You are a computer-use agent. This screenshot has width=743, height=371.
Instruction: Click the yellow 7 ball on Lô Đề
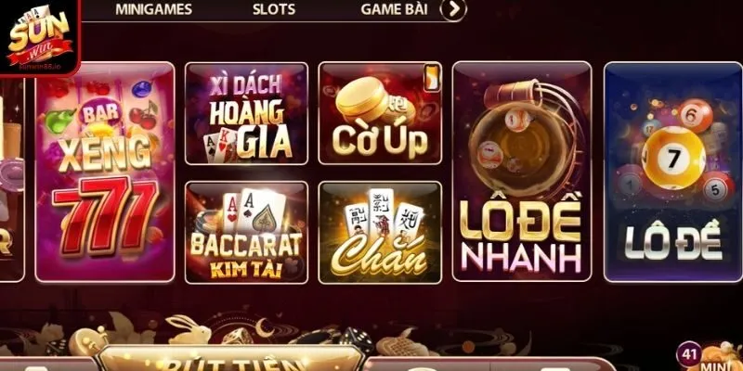(x=672, y=159)
